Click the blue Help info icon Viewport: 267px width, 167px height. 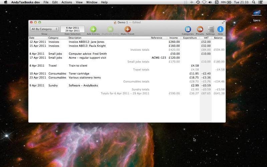tap(220, 29)
